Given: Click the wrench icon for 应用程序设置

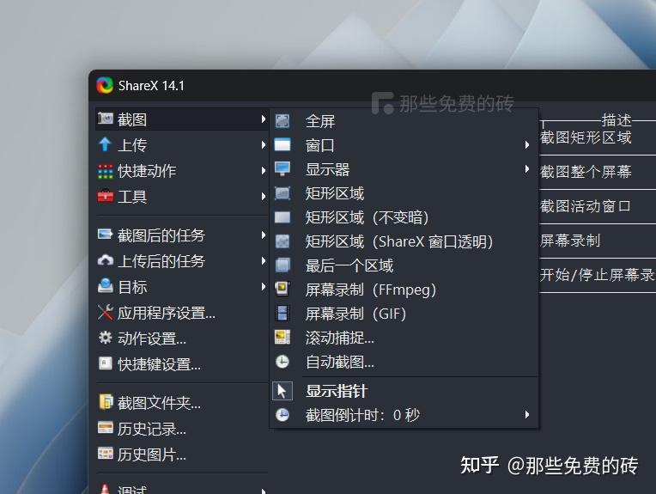Looking at the screenshot, I should point(105,312).
